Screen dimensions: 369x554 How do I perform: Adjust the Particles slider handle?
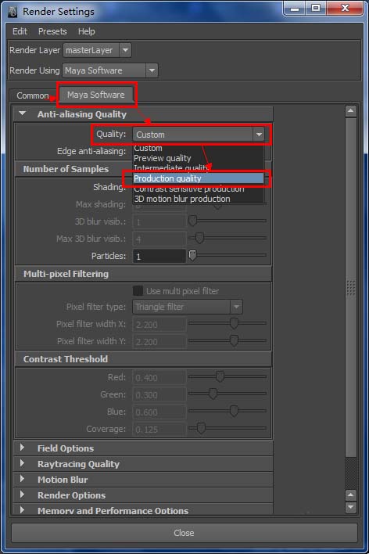[192, 255]
